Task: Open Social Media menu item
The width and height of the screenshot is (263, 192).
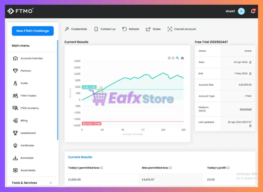Action: click(28, 170)
